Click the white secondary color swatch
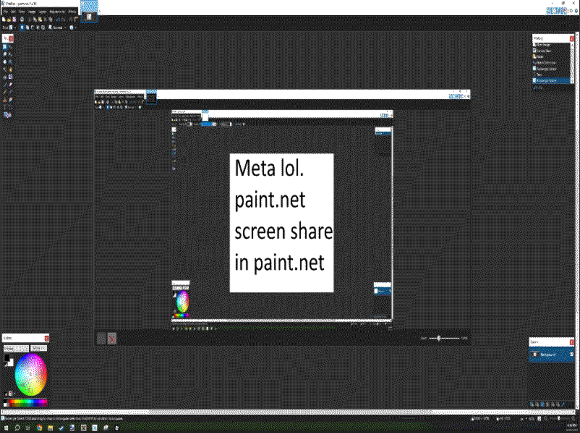This screenshot has width=580, height=433. 11,363
